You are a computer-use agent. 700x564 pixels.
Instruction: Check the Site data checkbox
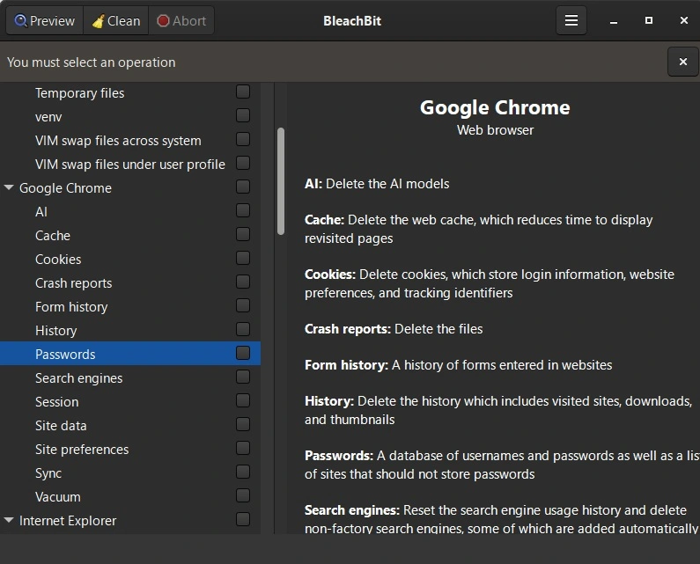click(x=243, y=424)
